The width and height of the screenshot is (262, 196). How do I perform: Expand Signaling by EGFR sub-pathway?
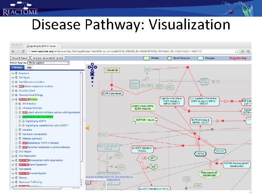pos(20,121)
